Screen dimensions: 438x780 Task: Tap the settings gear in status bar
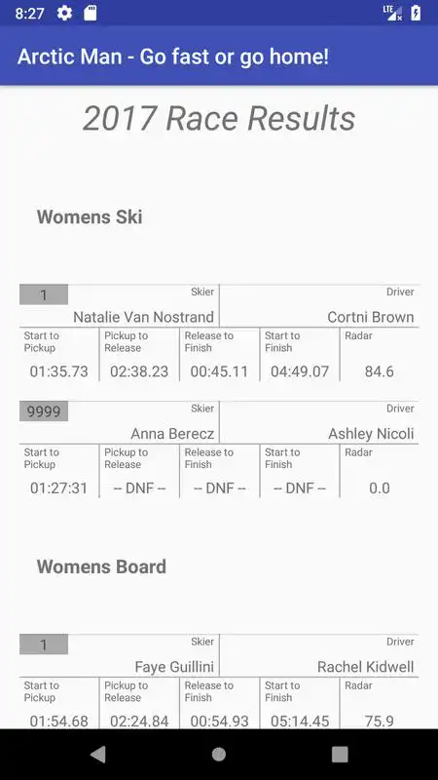(64, 13)
